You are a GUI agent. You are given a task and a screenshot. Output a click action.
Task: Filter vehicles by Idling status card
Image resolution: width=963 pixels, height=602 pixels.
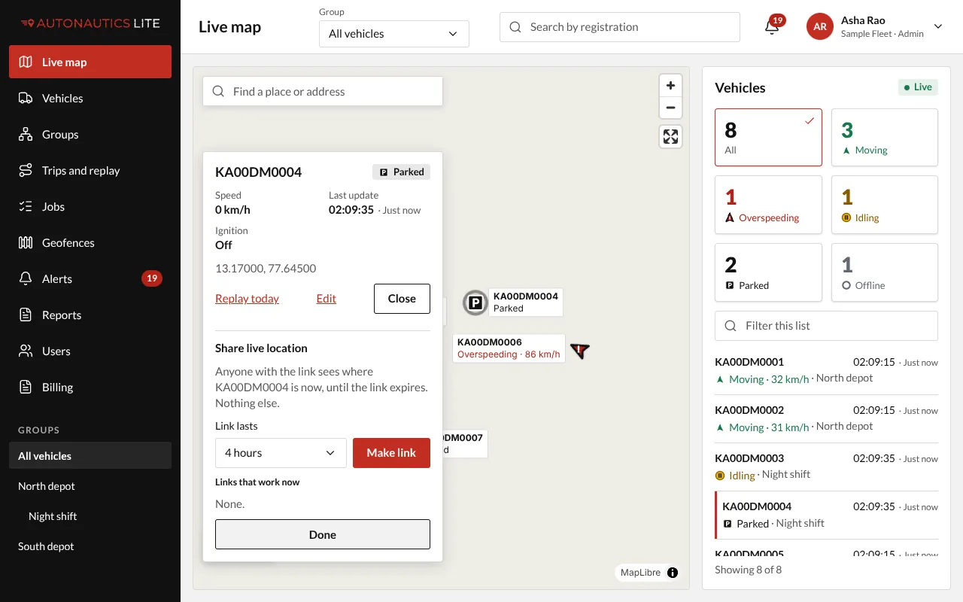coord(885,205)
